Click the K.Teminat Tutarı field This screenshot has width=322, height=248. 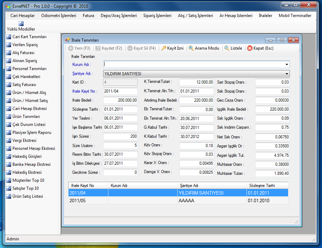197,82
